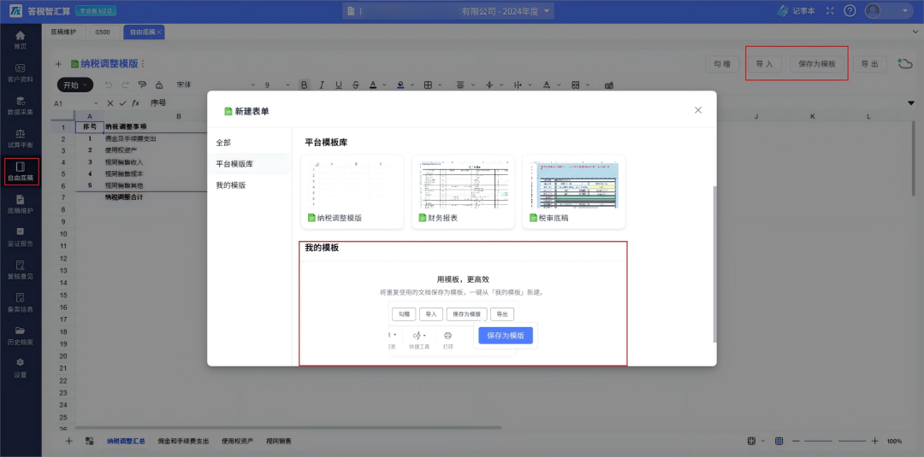The width and height of the screenshot is (924, 457).
Task: Switch to the G500 tab
Action: coord(103,32)
